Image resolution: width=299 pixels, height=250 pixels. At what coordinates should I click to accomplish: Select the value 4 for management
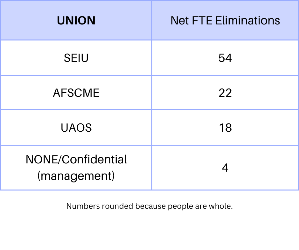click(x=225, y=168)
